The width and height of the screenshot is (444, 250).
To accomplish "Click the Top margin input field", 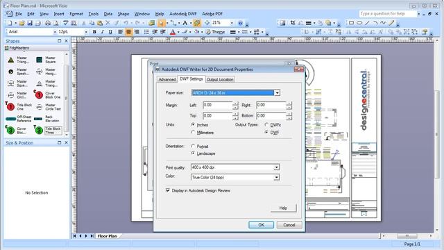I will pyautogui.click(x=217, y=116).
